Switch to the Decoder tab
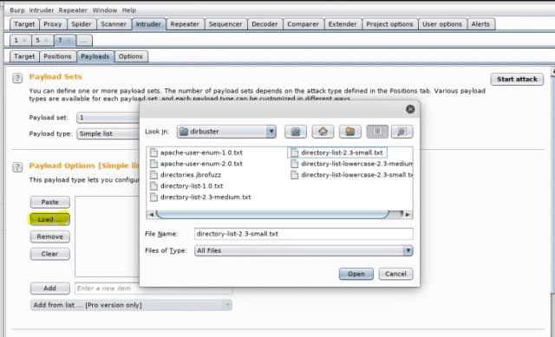This screenshot has height=337, width=555. click(264, 24)
